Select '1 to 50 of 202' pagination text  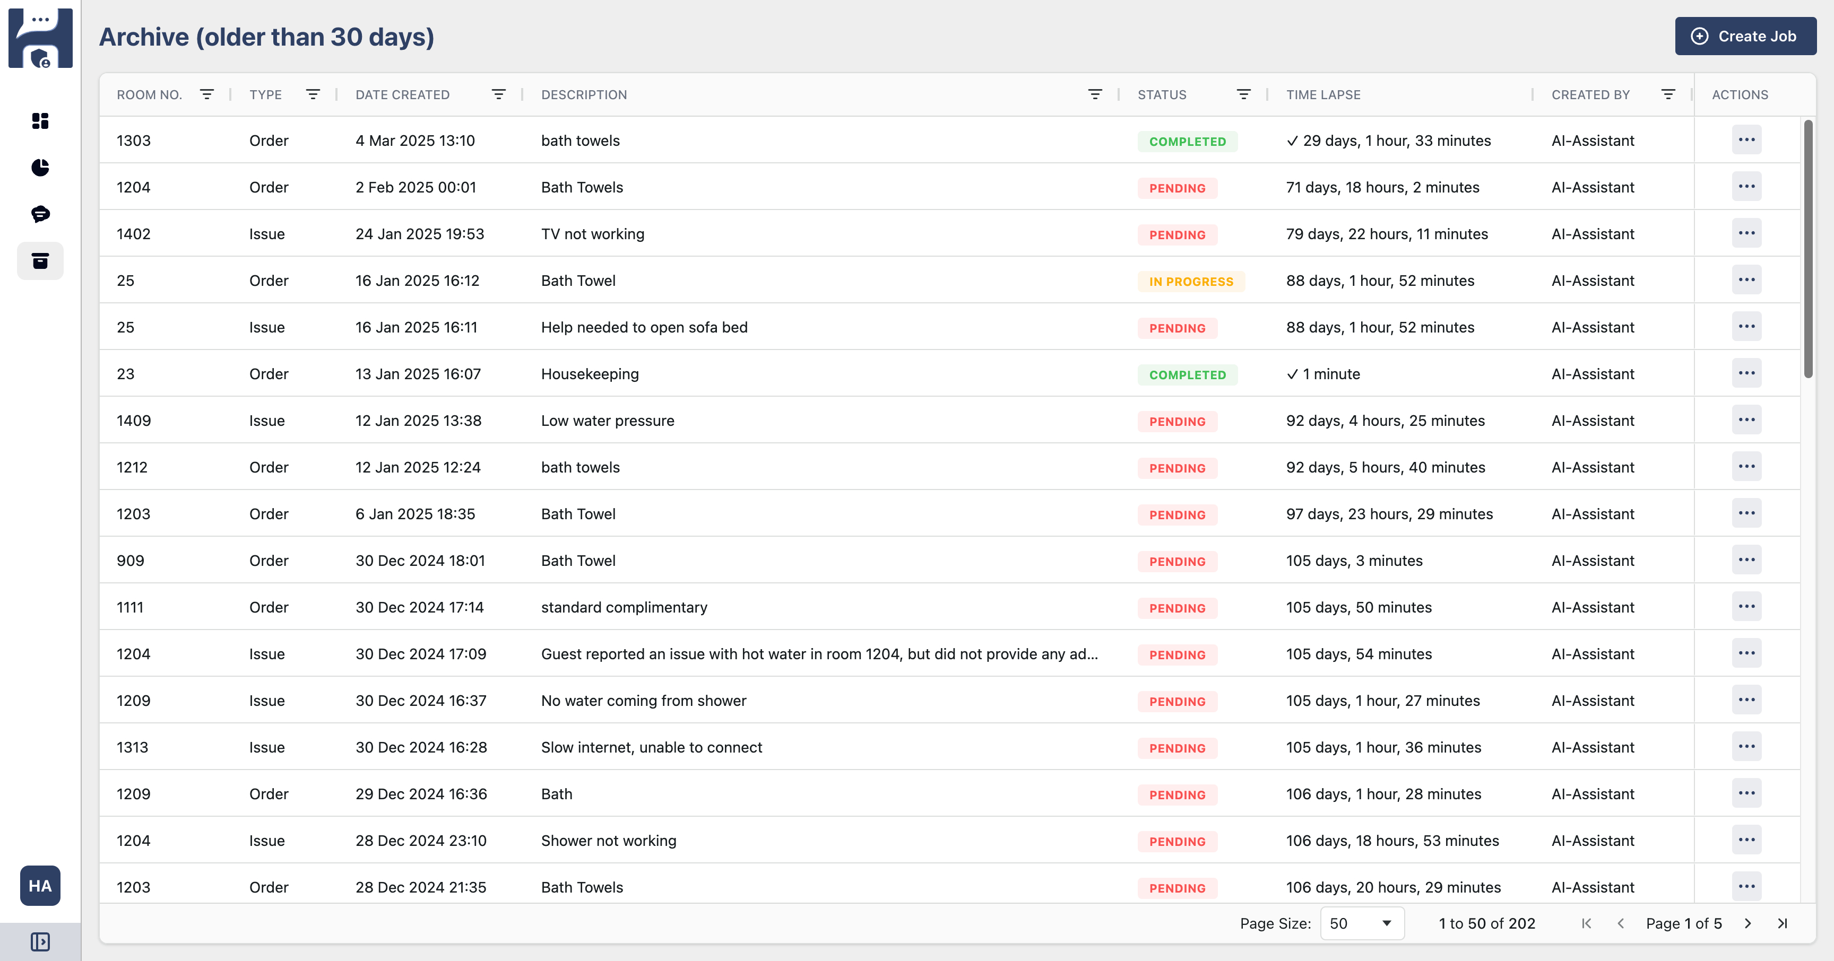click(1486, 923)
